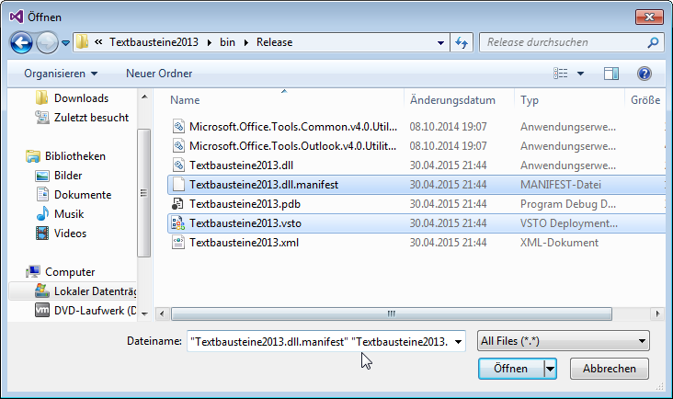Open the All Files (*.*) filter dropdown

(563, 341)
